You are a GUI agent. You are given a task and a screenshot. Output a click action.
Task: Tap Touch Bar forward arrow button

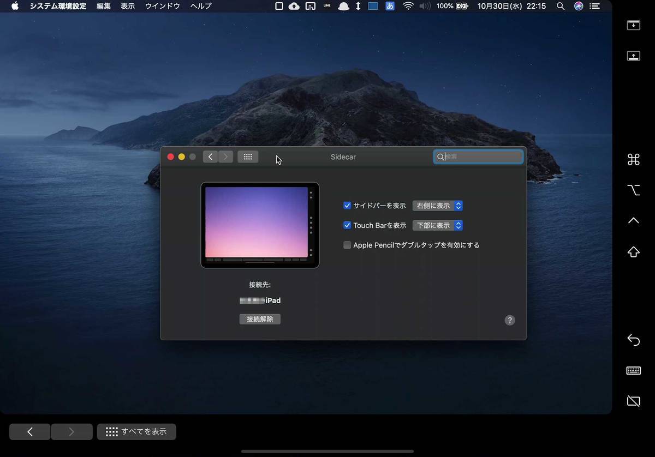[72, 432]
